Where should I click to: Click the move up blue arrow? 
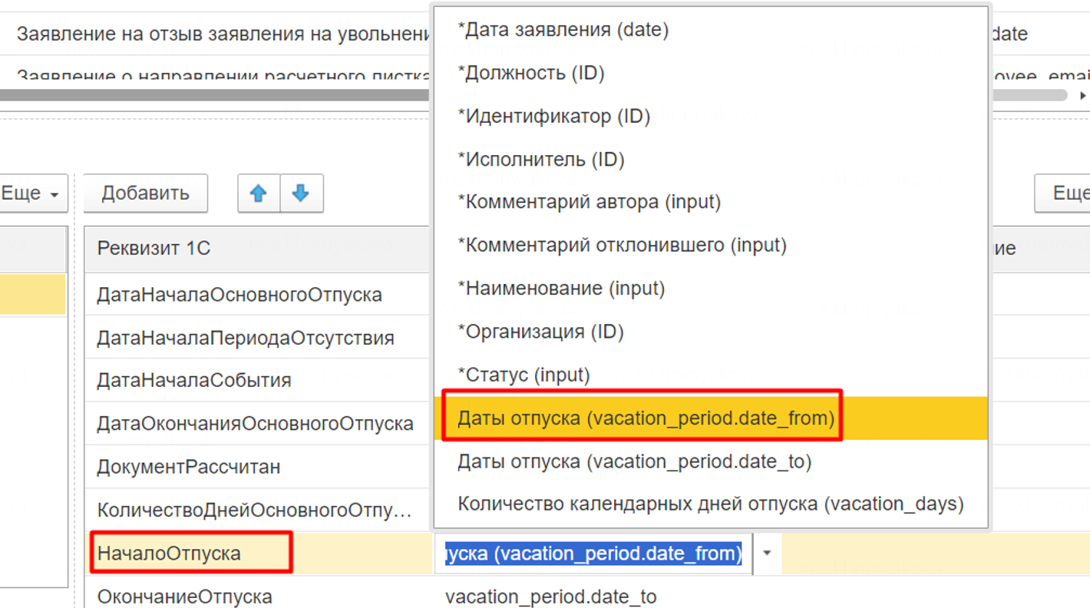tap(259, 193)
